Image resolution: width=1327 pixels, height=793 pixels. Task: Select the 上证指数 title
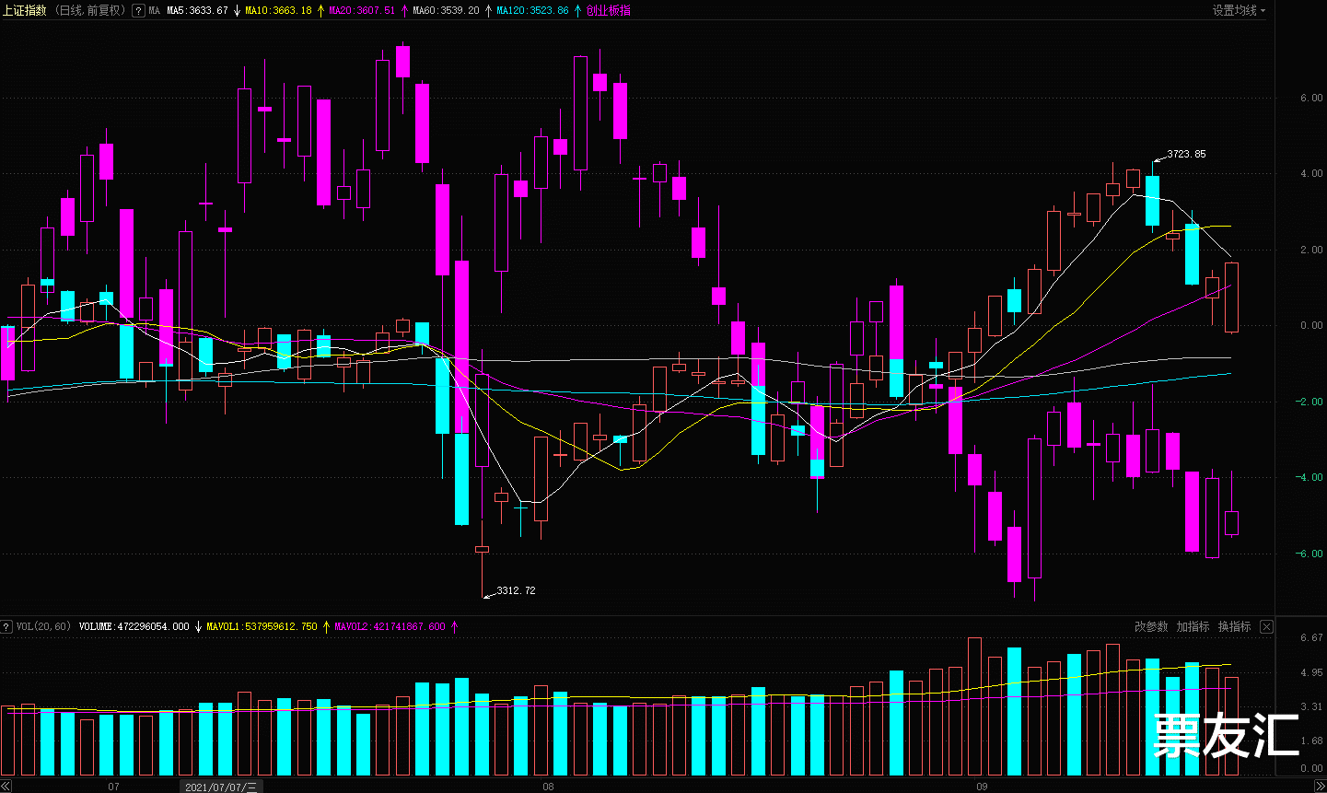click(24, 11)
